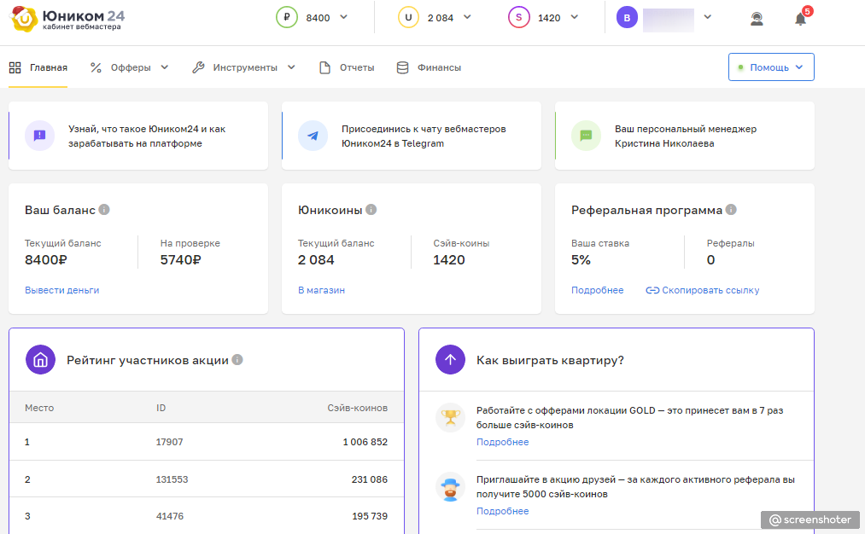
Task: Click the Telegram chat icon
Action: [x=313, y=136]
